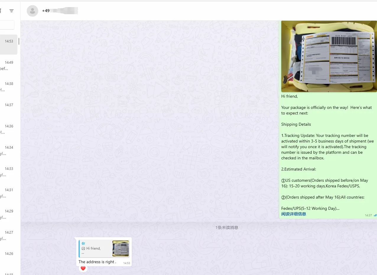Click the contact's gray avatar in header
This screenshot has height=275, width=377.
(x=32, y=11)
